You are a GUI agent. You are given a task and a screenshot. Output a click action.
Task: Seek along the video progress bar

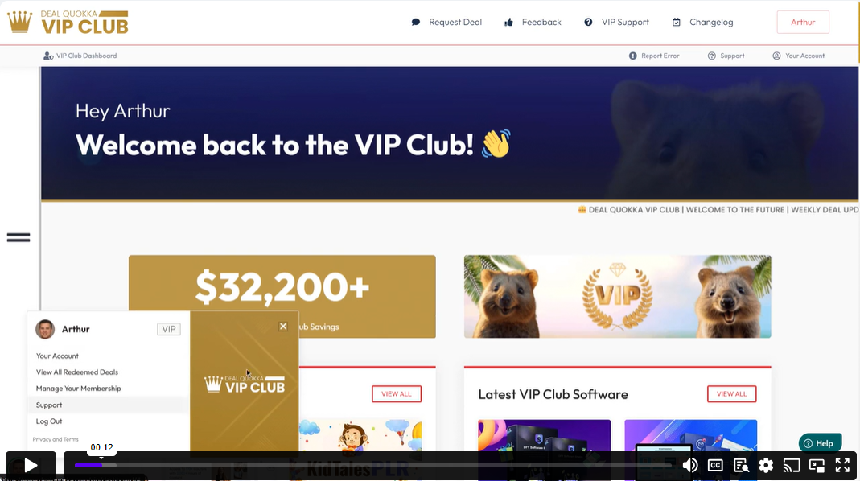click(x=373, y=465)
